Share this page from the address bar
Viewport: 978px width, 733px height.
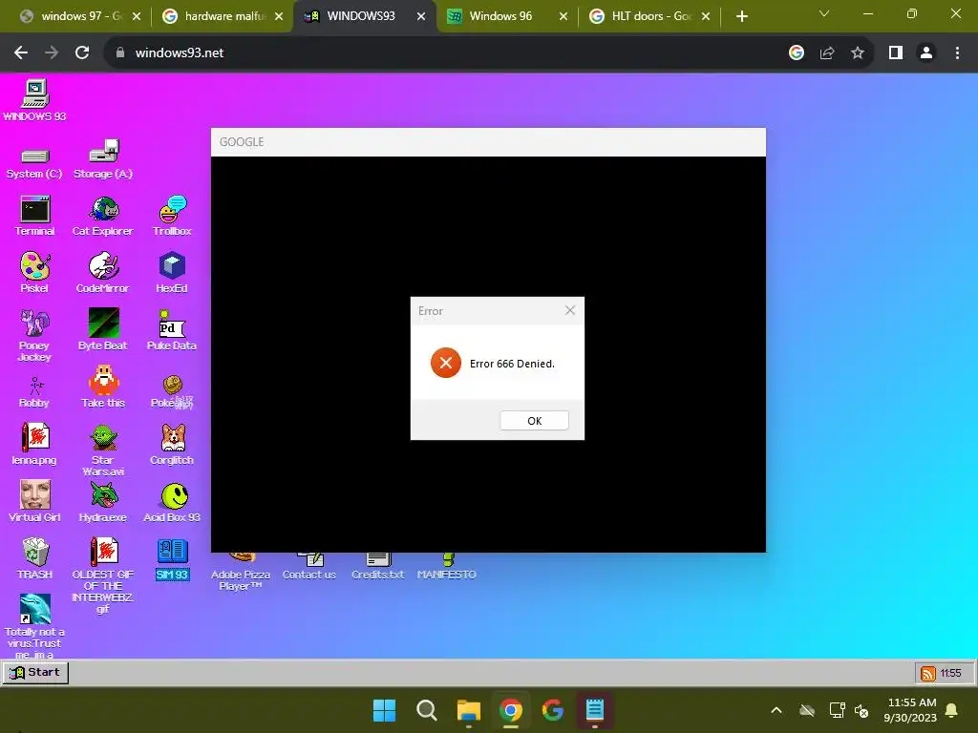827,53
